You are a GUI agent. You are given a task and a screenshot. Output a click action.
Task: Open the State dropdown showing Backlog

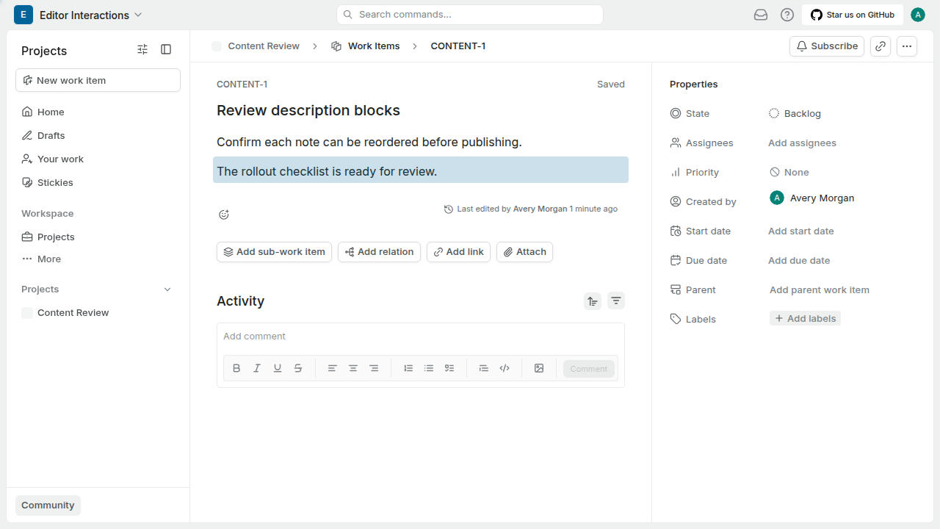[795, 114]
